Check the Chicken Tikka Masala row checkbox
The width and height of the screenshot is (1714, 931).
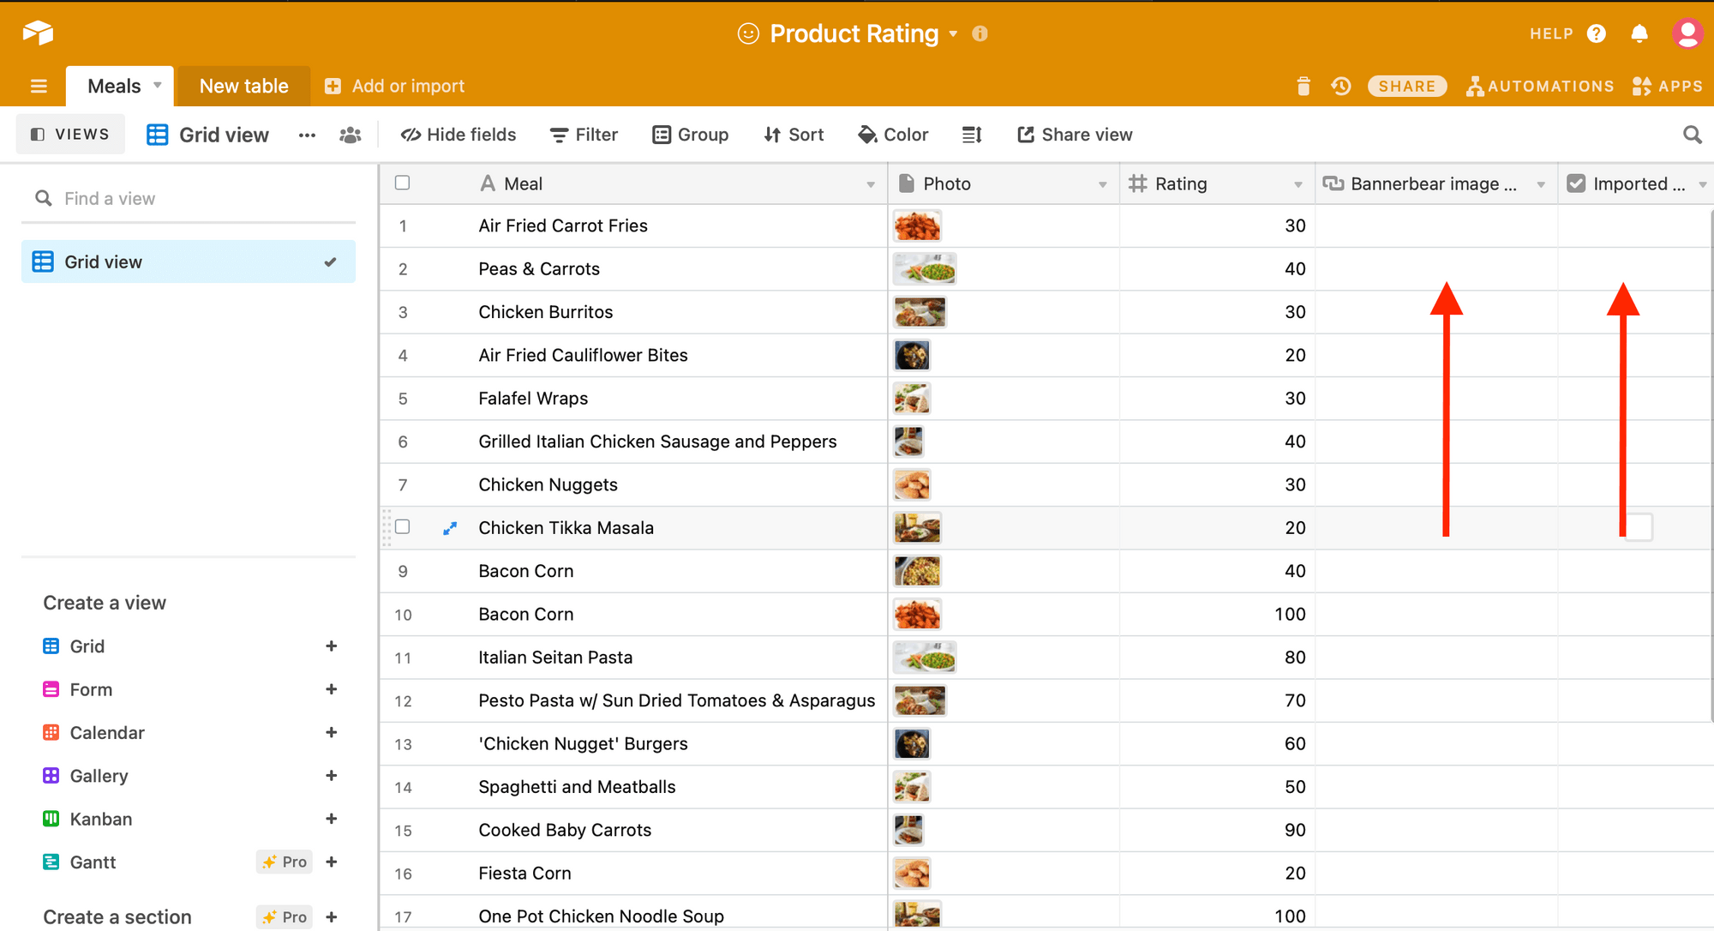tap(402, 527)
